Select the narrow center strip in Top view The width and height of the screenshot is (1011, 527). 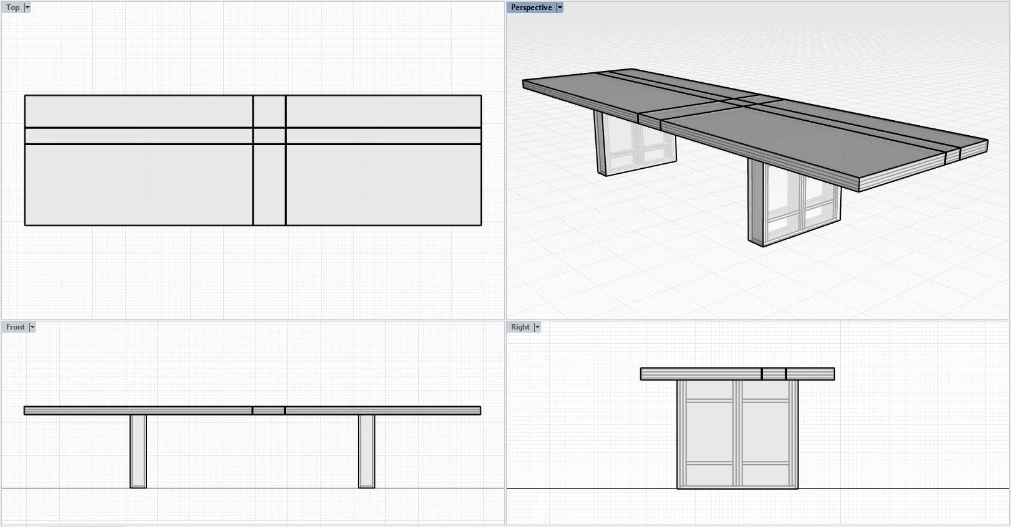[269, 160]
